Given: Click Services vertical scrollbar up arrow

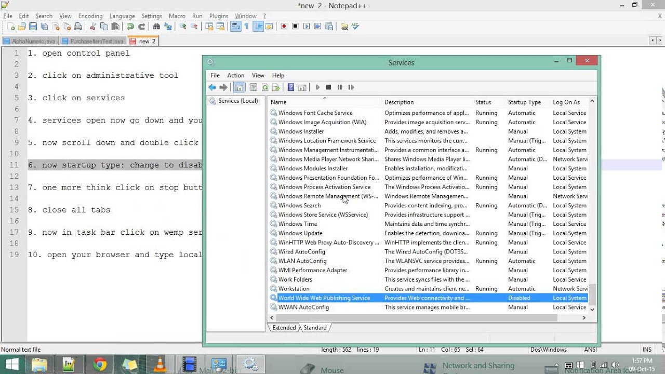Looking at the screenshot, I should tap(592, 101).
